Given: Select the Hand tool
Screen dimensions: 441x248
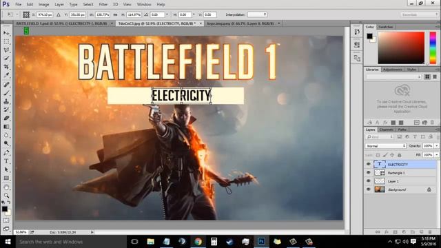Looking at the screenshot, I should pyautogui.click(x=6, y=187).
